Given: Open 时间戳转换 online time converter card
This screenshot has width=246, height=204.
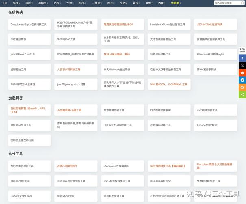Looking at the screenshot, I should tap(76, 54).
